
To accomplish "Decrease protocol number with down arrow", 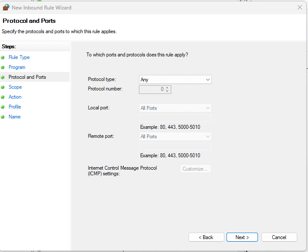I will point(167,91).
